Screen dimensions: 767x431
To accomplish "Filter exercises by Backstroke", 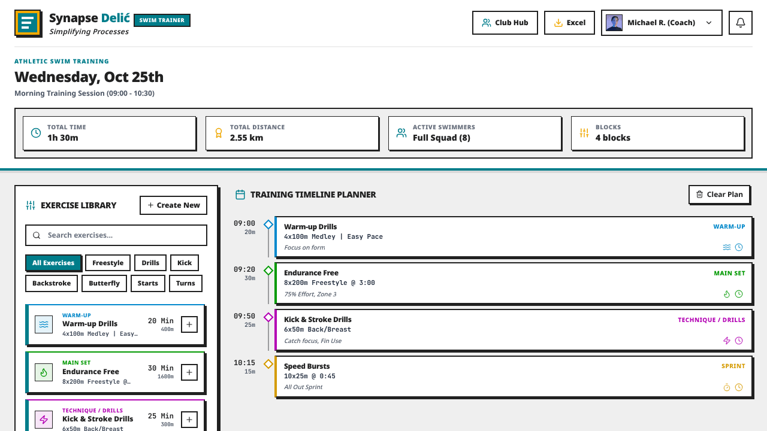I will coord(52,283).
